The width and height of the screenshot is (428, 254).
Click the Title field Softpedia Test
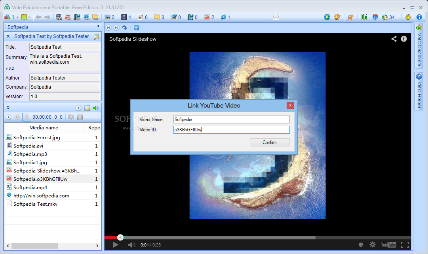(65, 47)
